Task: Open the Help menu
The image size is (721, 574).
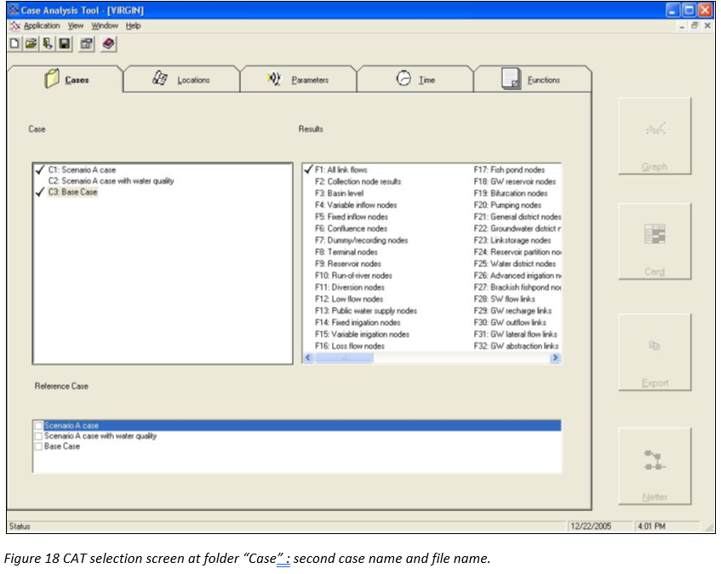Action: (134, 26)
